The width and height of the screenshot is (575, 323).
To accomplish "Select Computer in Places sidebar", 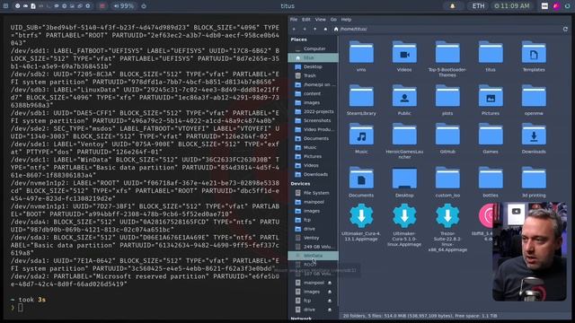I will (313, 48).
